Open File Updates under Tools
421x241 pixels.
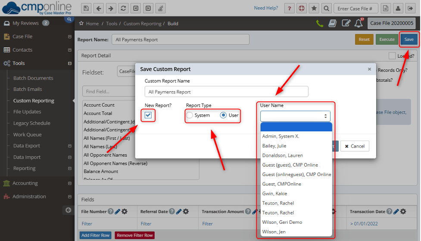pos(27,112)
